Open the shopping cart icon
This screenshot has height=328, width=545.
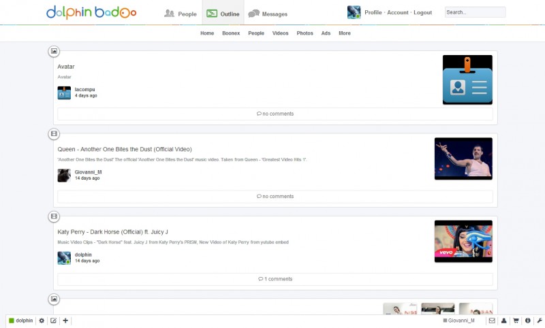(x=516, y=321)
